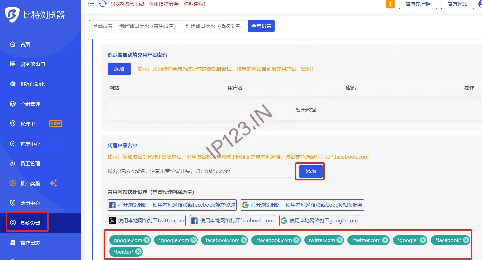This screenshot has width=482, height=260.
Task: Click the 官方交流群 button
Action: (x=418, y=4)
